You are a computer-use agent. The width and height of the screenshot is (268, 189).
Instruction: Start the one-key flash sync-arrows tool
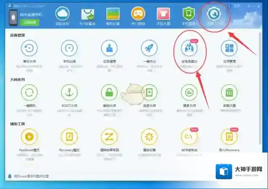(29, 93)
